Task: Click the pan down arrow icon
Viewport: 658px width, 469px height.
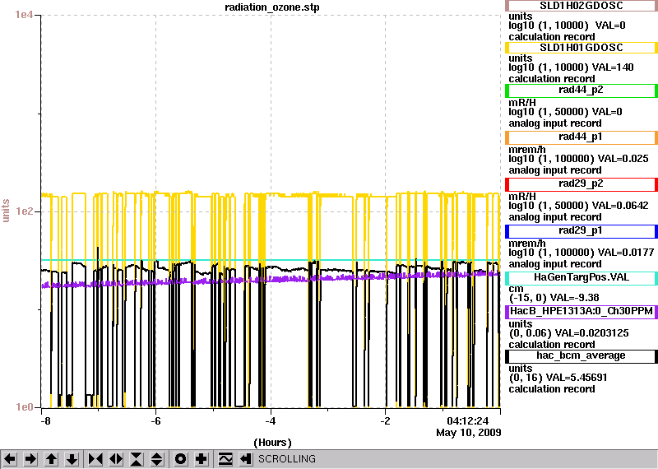Action: pyautogui.click(x=72, y=459)
